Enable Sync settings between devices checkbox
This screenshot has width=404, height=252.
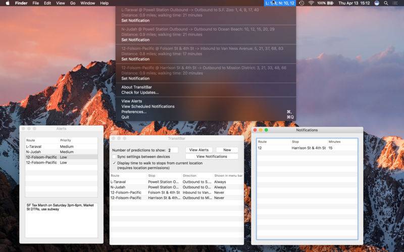114,157
